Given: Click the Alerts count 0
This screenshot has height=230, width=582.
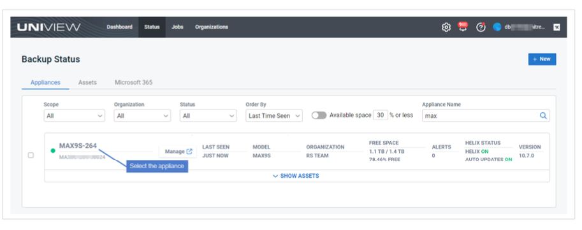Looking at the screenshot, I should [433, 156].
